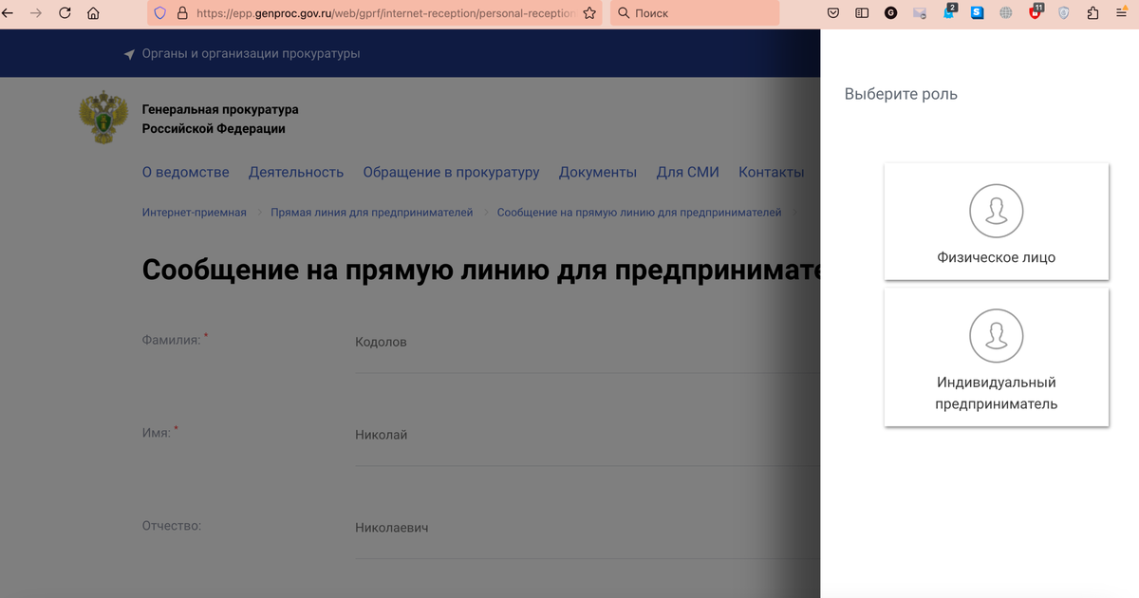Click the grey globe extension icon
The height and width of the screenshot is (598, 1139).
(x=1006, y=13)
